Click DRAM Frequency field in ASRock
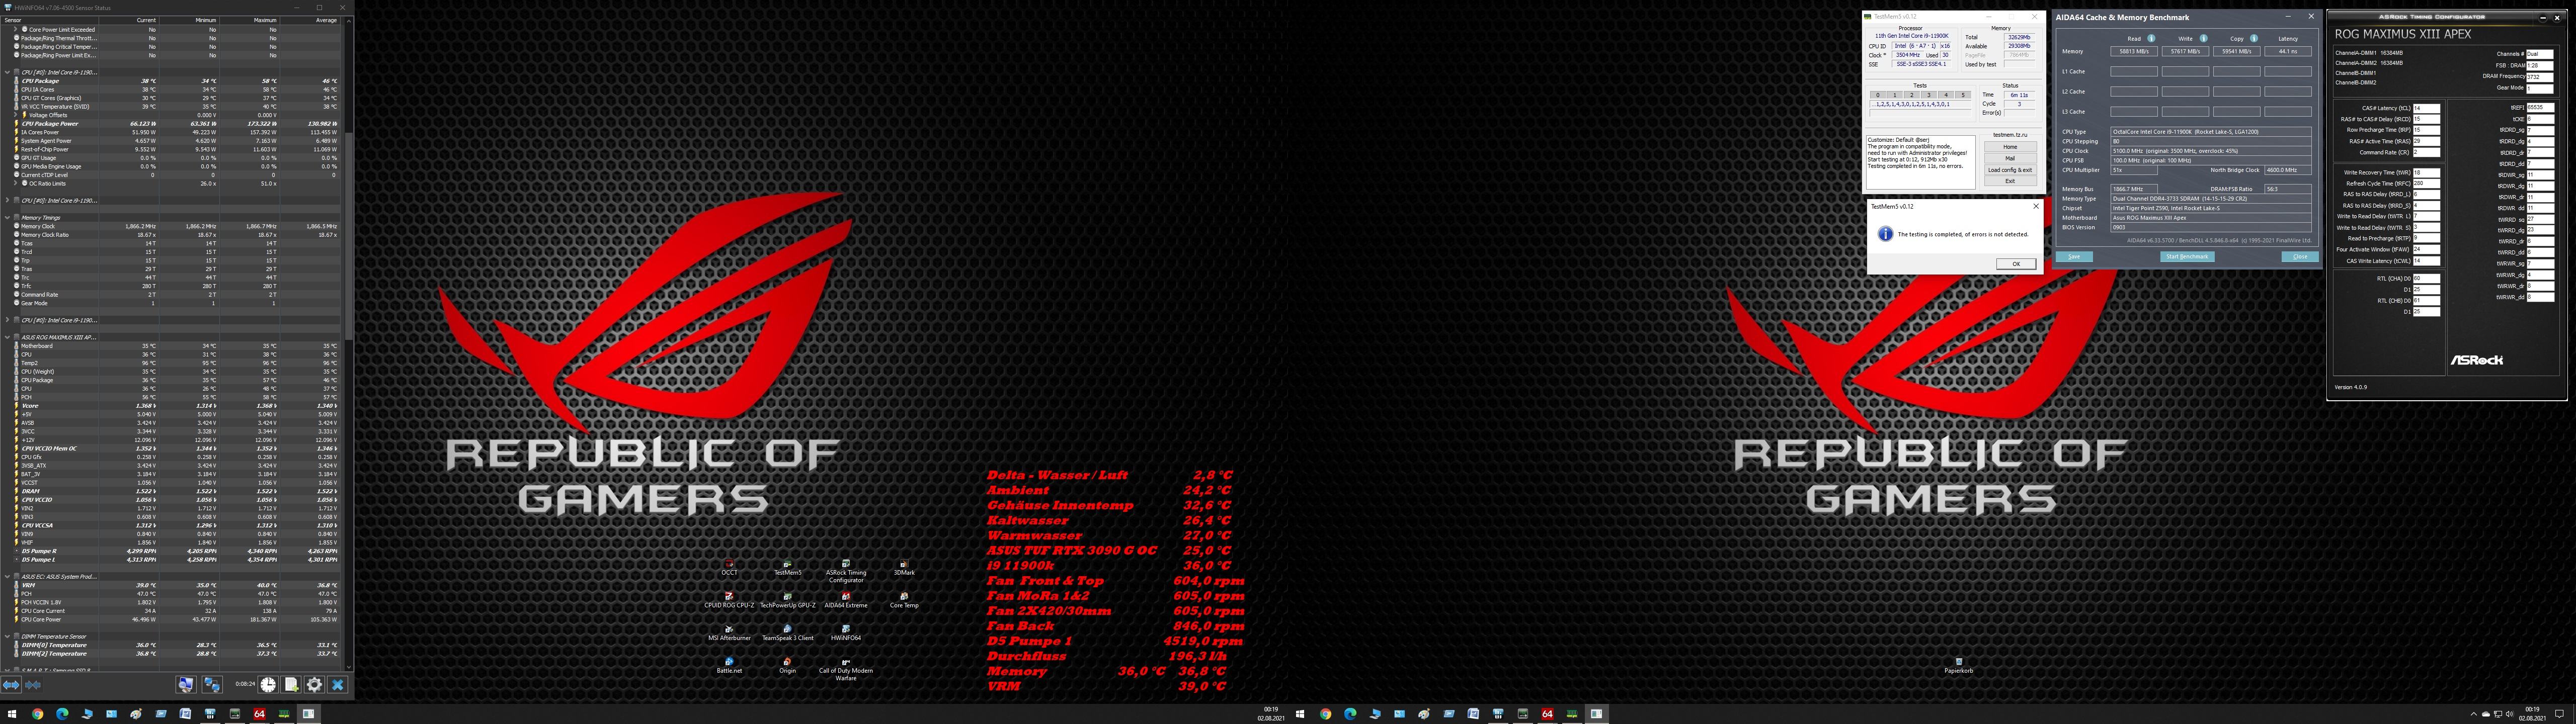 tap(2540, 76)
